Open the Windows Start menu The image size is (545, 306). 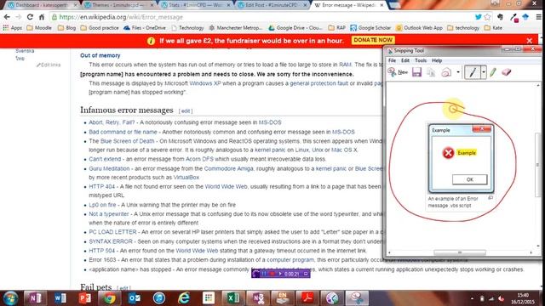(11, 298)
